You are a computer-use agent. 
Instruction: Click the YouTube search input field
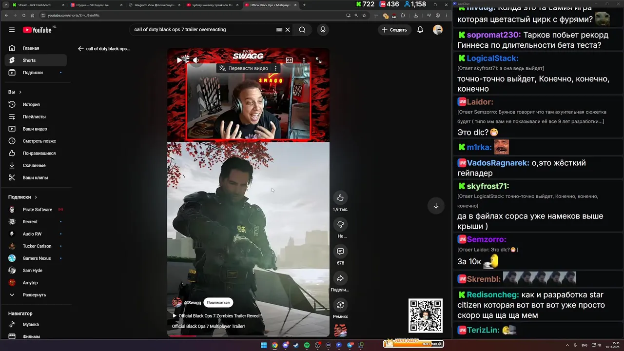click(x=205, y=30)
